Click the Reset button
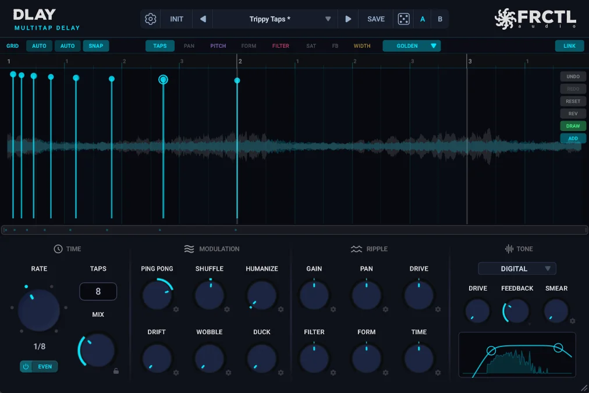 coord(573,101)
